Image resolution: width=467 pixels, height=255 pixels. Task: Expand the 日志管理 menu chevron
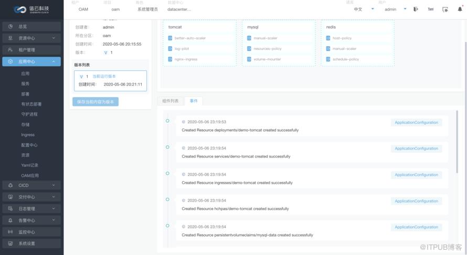pyautogui.click(x=54, y=208)
